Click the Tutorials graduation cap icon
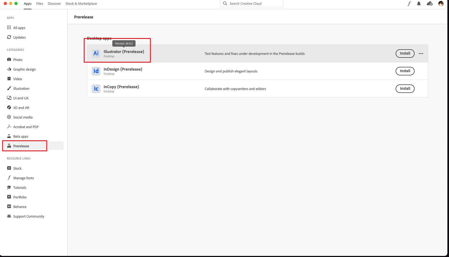449x257 pixels. pyautogui.click(x=9, y=187)
